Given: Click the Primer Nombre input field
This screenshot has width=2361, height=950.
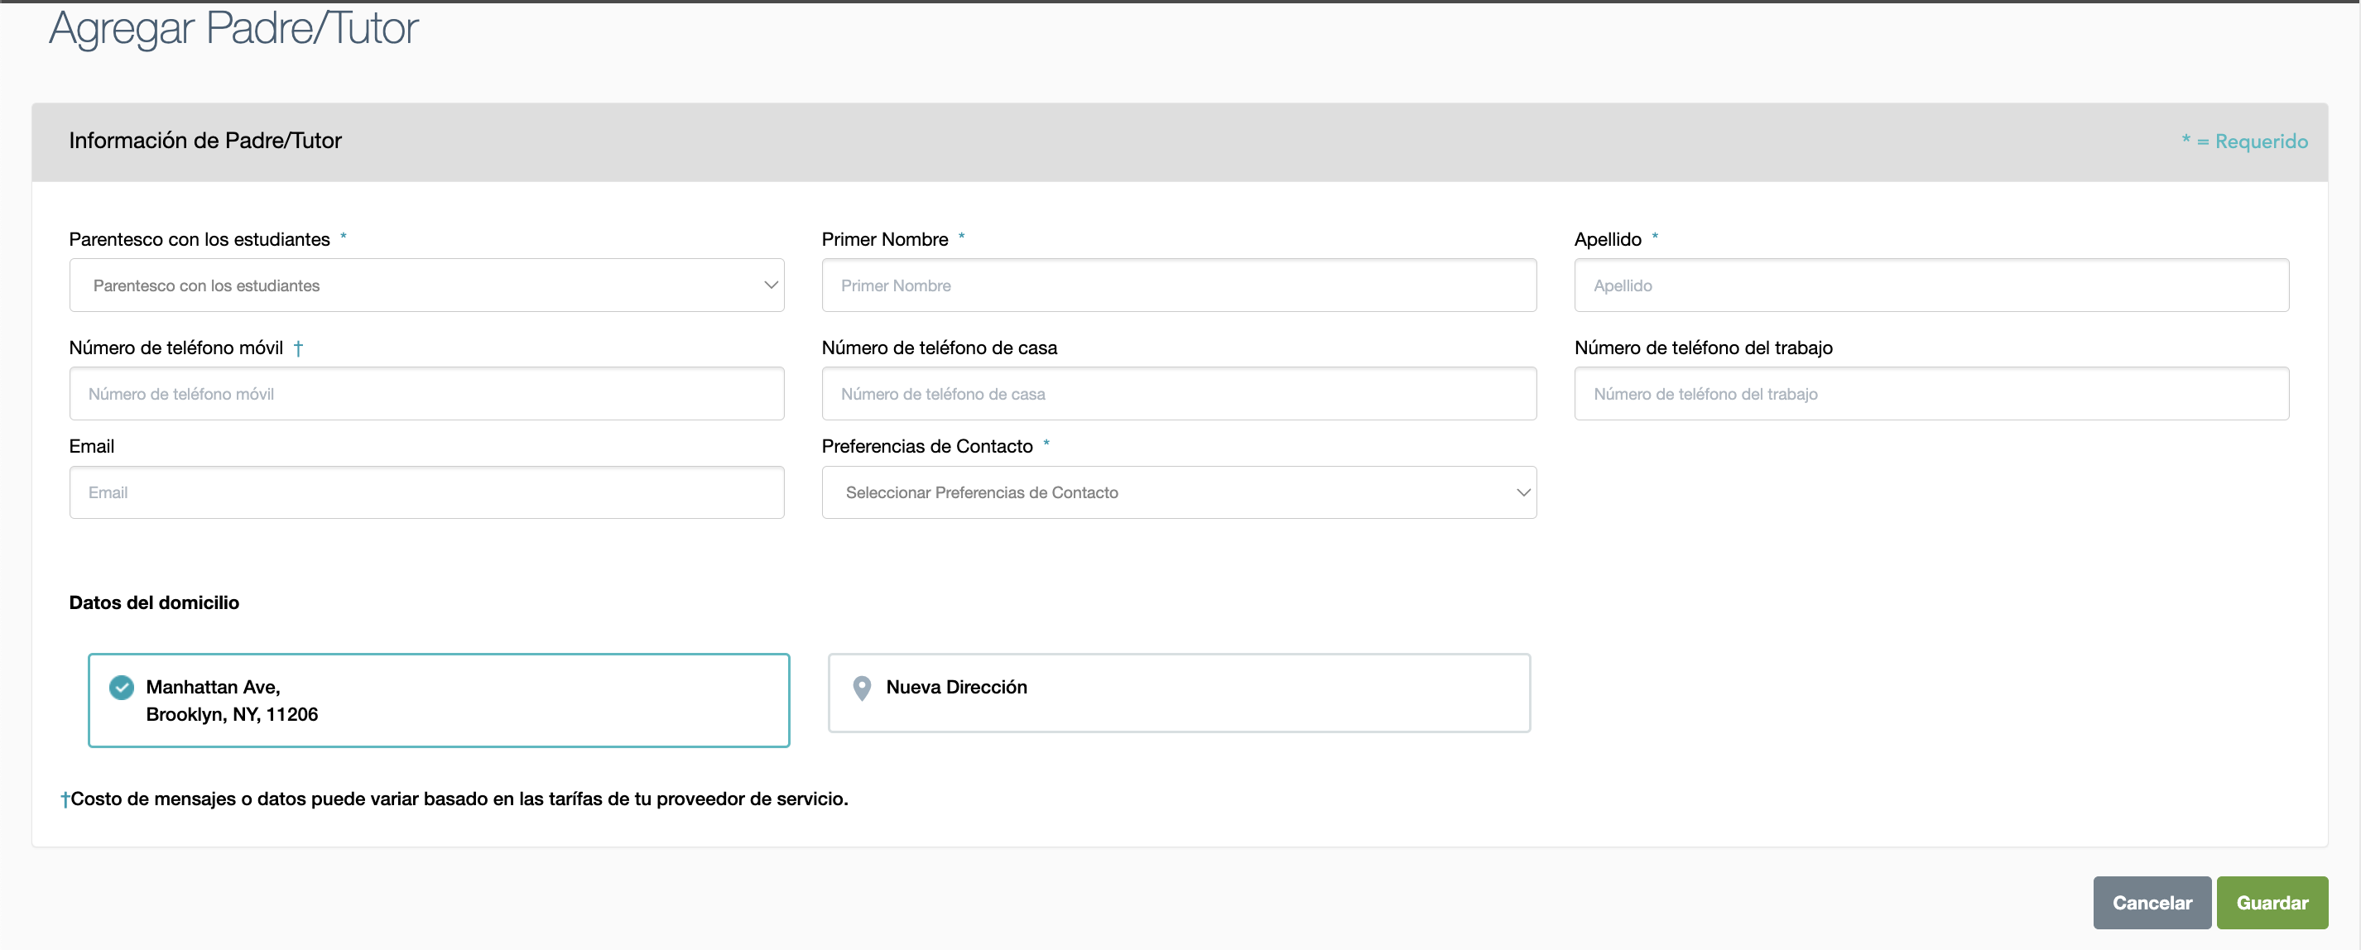Looking at the screenshot, I should 1179,285.
